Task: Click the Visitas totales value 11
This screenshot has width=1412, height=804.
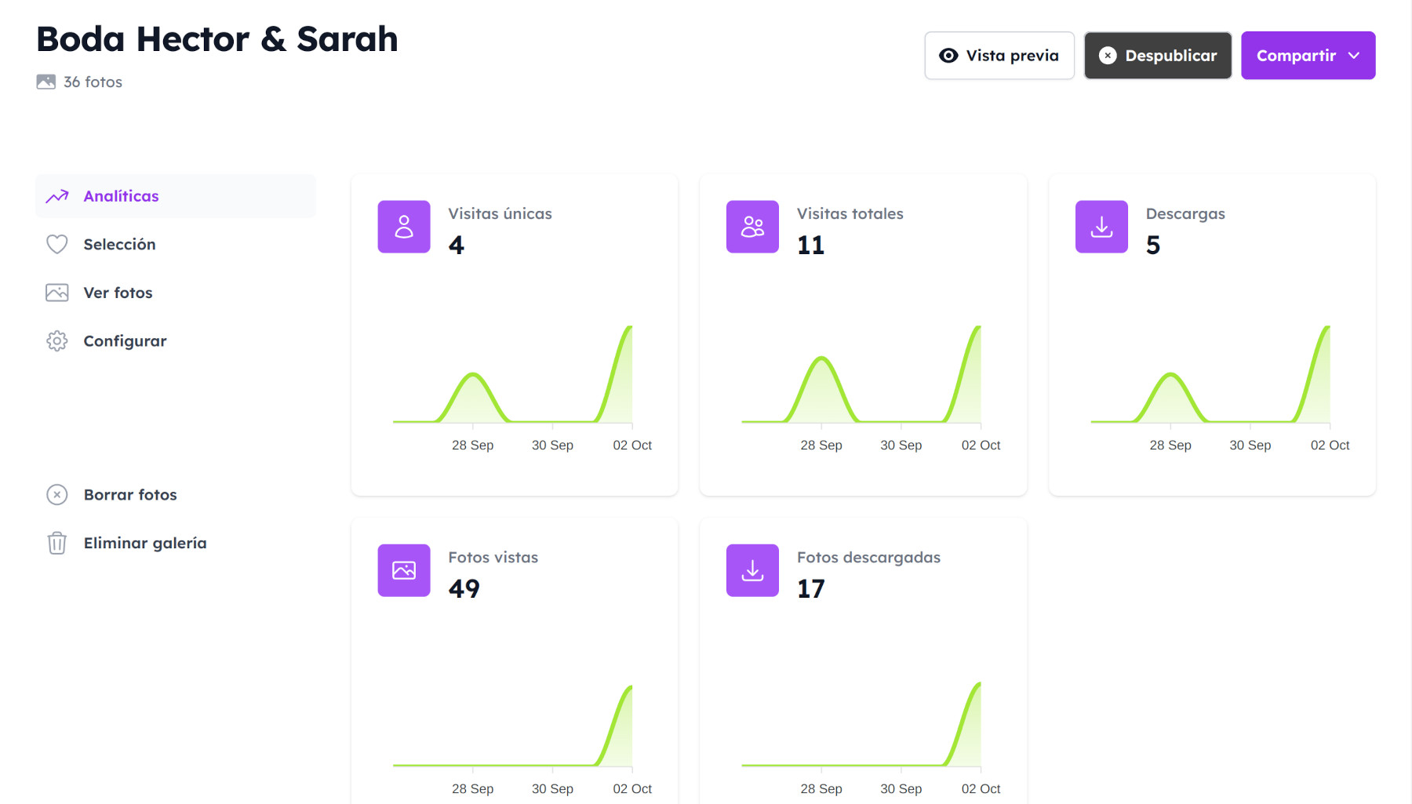Action: point(811,246)
